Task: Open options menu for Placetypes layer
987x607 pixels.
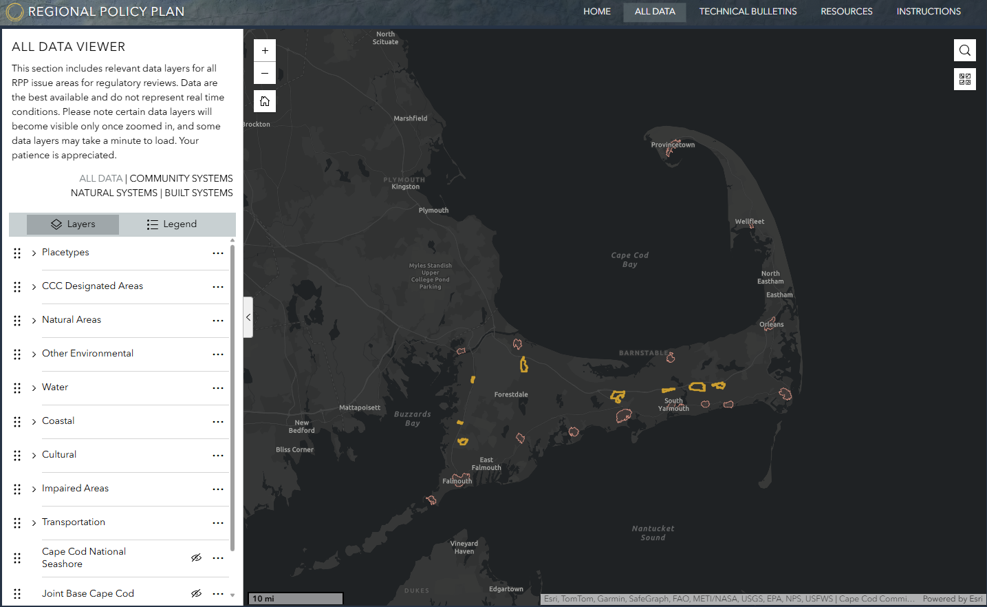Action: 218,253
